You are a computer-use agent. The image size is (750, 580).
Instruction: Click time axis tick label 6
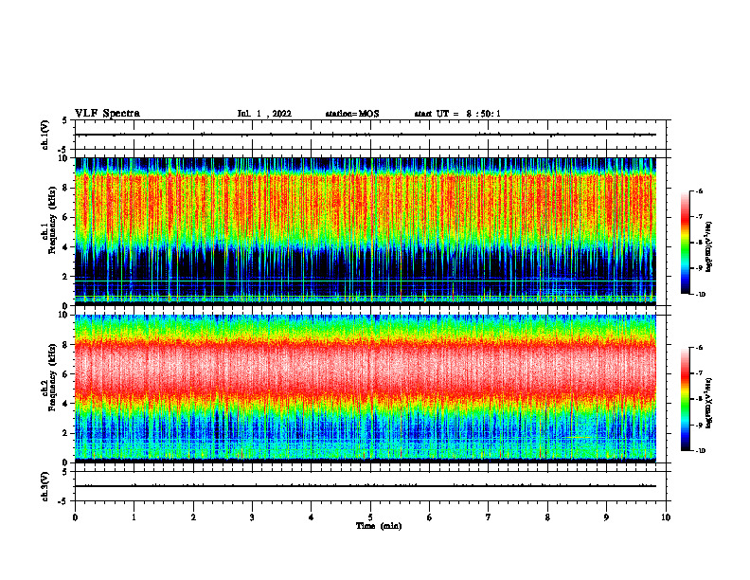(x=430, y=517)
